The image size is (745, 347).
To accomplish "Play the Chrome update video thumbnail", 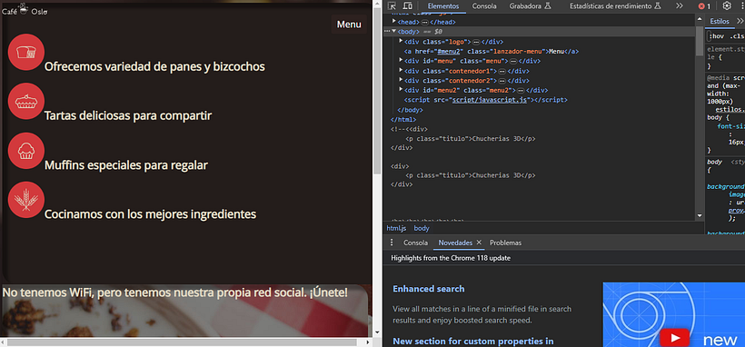I will [x=674, y=338].
